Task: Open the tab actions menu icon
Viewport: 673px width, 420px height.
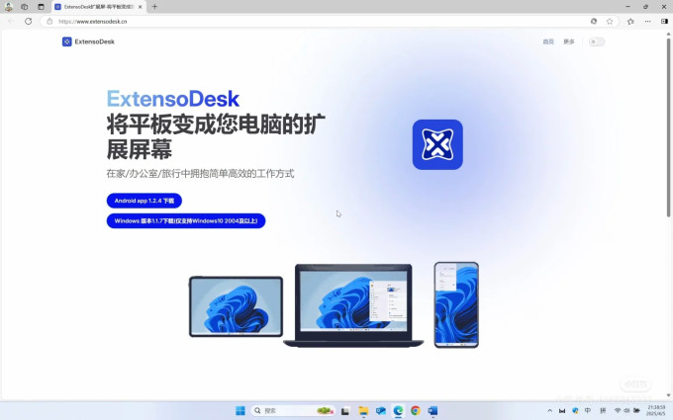Action: pyautogui.click(x=41, y=7)
